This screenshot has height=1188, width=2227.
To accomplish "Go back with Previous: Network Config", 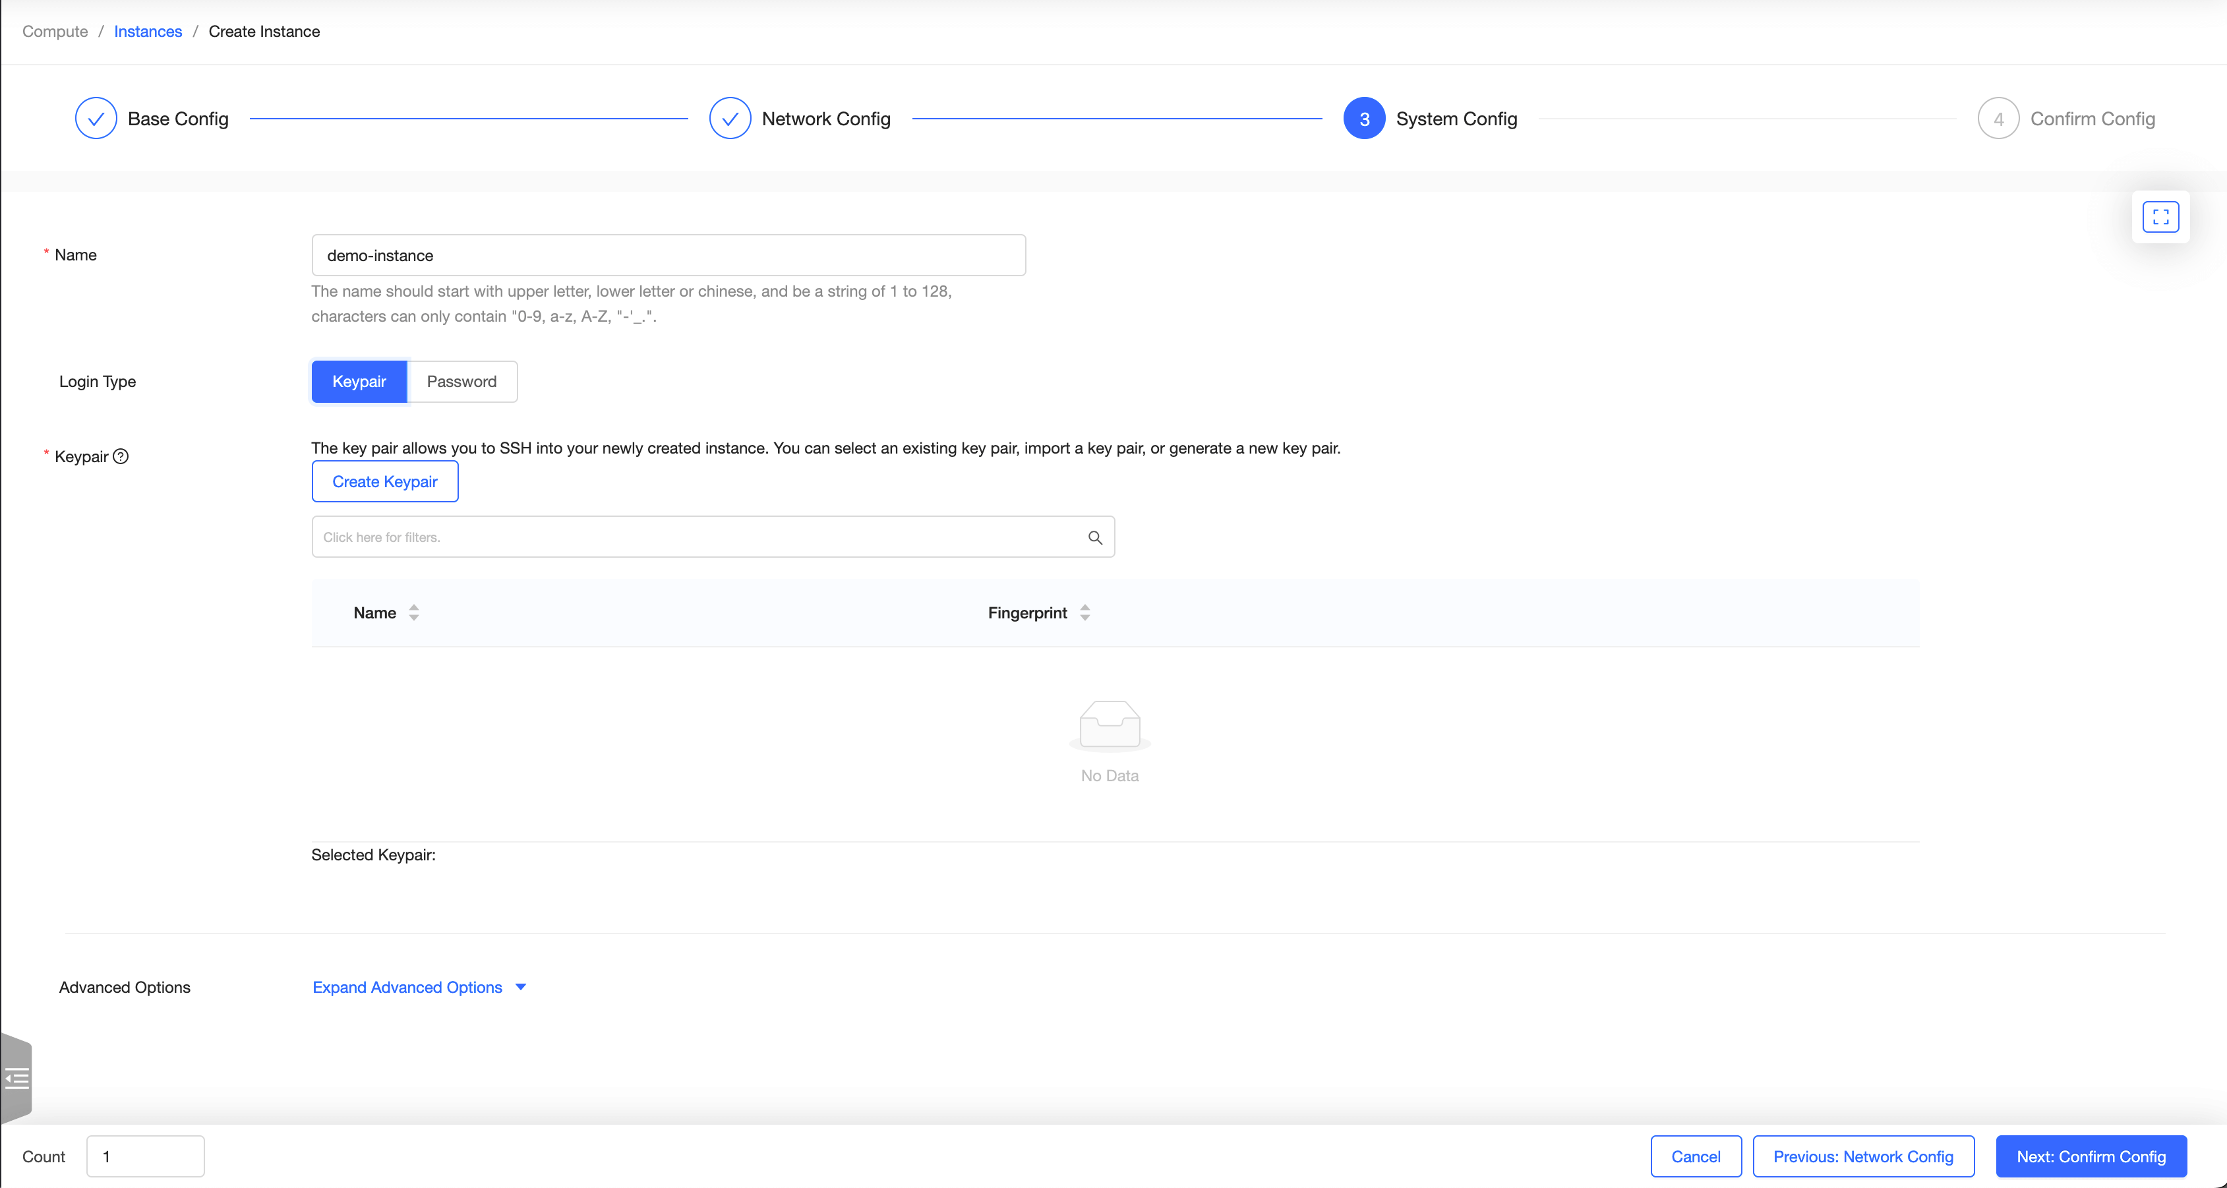I will [x=1863, y=1157].
